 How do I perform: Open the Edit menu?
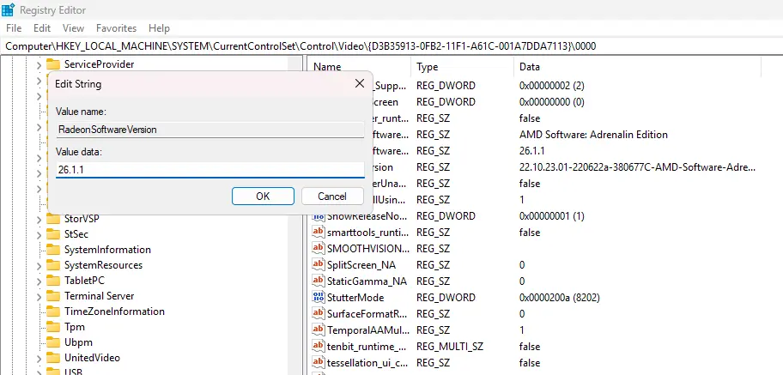click(42, 28)
